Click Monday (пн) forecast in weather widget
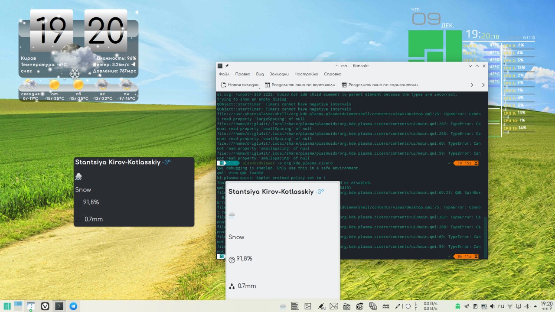Image resolution: width=555 pixels, height=312 pixels. point(126,89)
